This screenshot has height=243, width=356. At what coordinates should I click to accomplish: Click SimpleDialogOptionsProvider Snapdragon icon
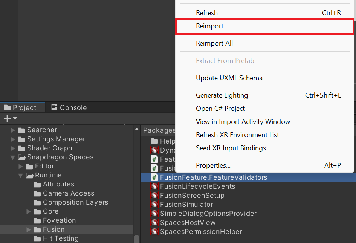coord(154,214)
